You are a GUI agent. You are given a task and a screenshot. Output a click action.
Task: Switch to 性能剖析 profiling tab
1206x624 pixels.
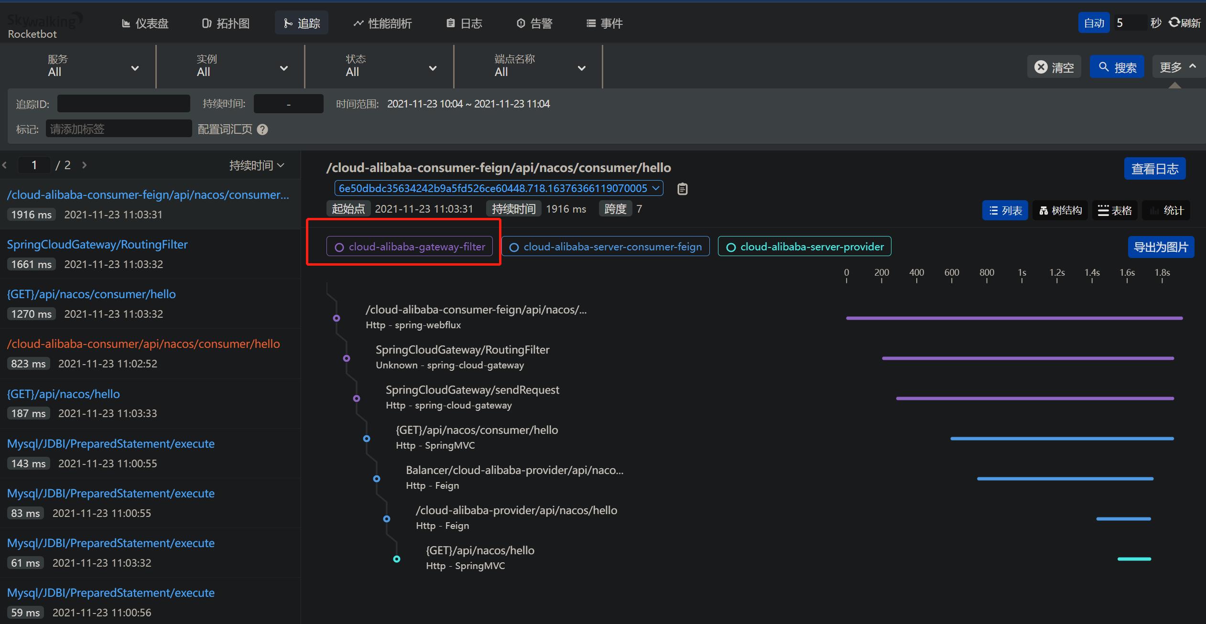point(382,23)
